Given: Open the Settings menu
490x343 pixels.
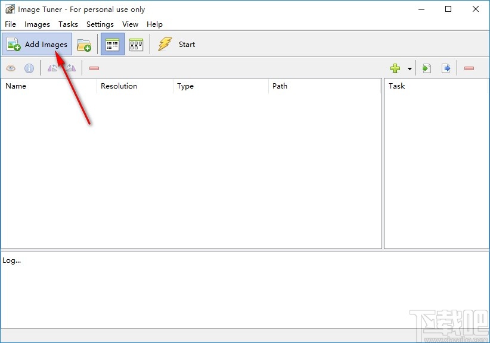Looking at the screenshot, I should 100,24.
